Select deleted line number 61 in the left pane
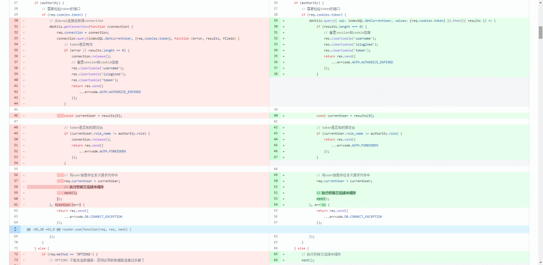543x265 pixels. point(15,205)
